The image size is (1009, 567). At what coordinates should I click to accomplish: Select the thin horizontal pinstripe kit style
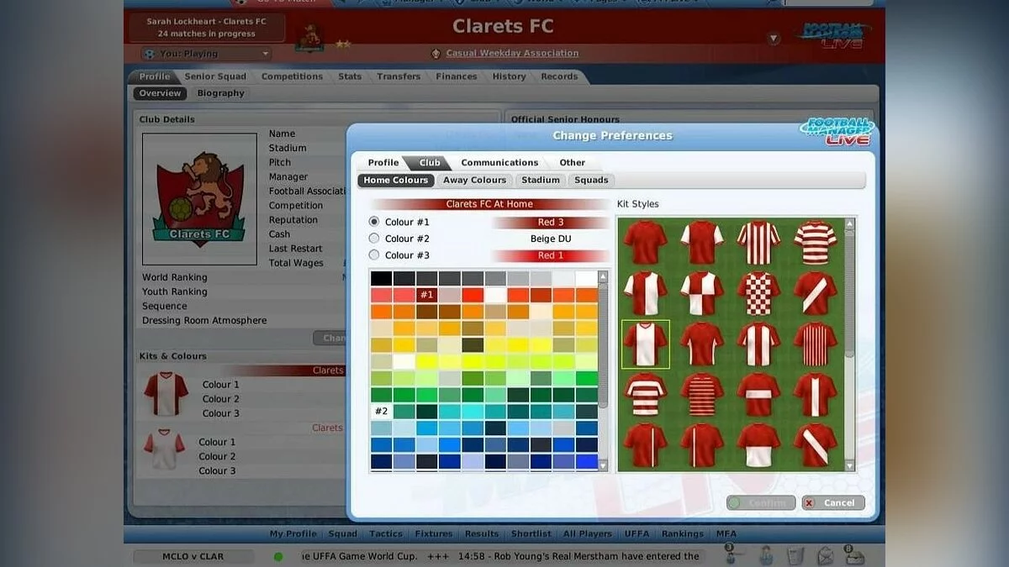(x=702, y=394)
